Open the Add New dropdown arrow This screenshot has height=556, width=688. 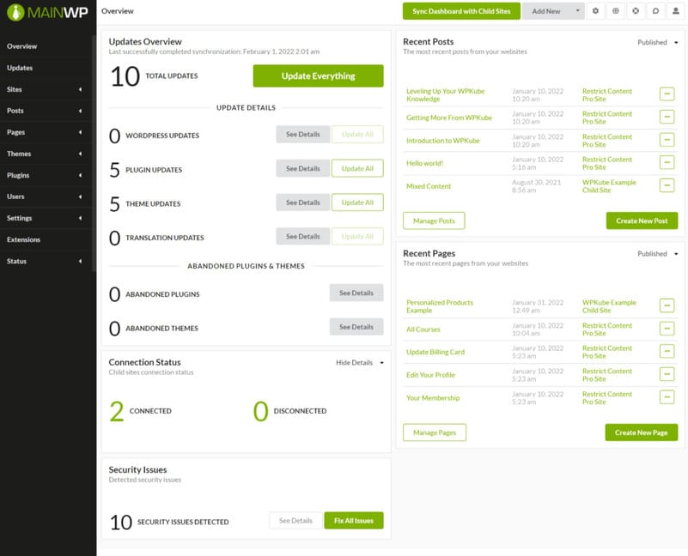(x=577, y=11)
